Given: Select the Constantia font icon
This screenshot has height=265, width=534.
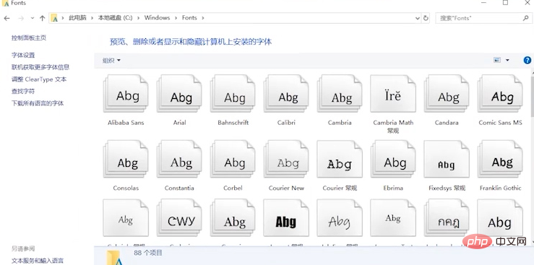Looking at the screenshot, I should tap(179, 159).
